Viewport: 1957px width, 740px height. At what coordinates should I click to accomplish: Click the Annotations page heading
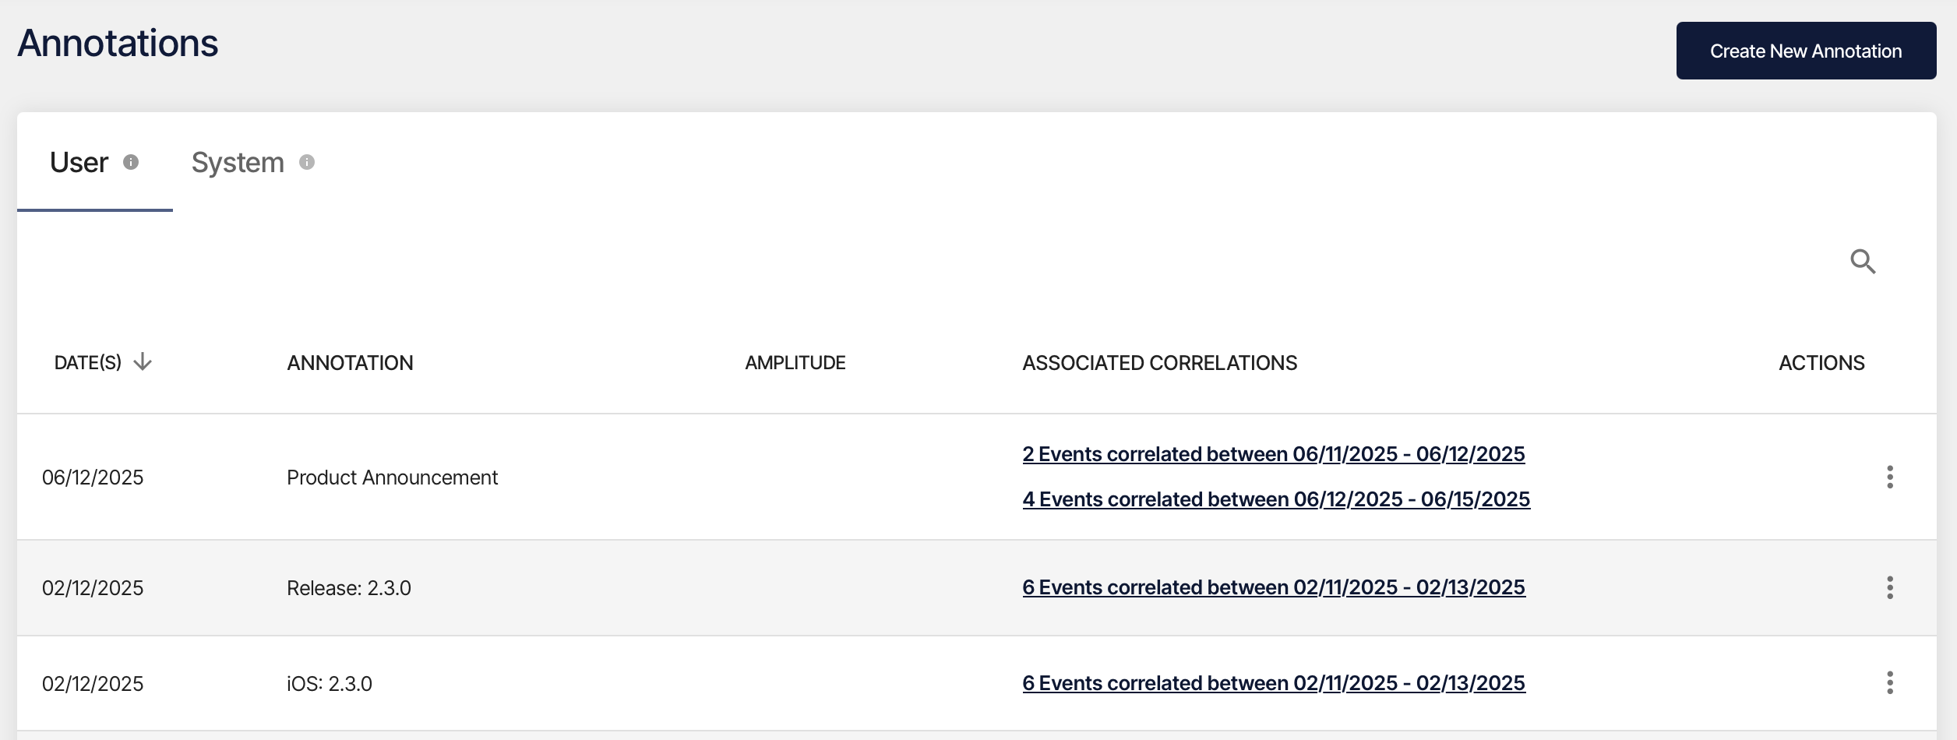click(x=118, y=43)
